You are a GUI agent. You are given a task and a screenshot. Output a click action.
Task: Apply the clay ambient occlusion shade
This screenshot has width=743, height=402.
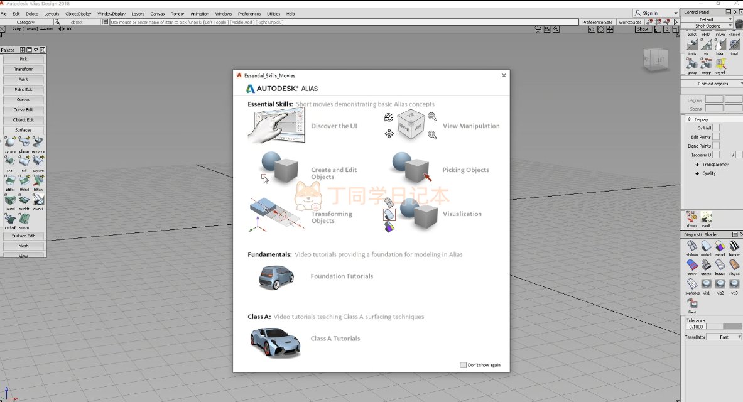click(x=734, y=265)
